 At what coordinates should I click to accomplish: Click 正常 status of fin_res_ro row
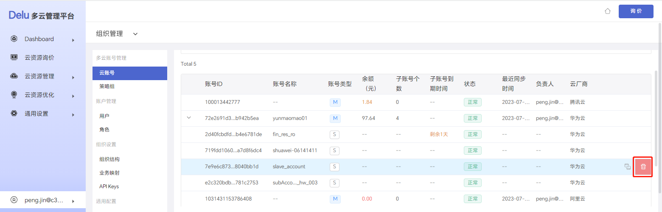473,134
